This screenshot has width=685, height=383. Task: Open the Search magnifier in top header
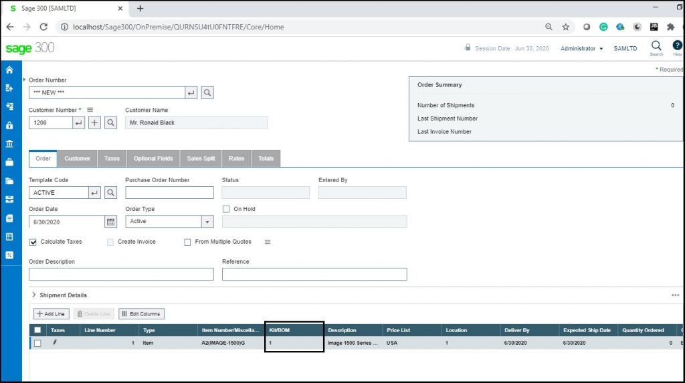pos(656,46)
